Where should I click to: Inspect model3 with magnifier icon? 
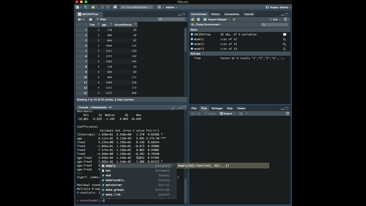284,49
